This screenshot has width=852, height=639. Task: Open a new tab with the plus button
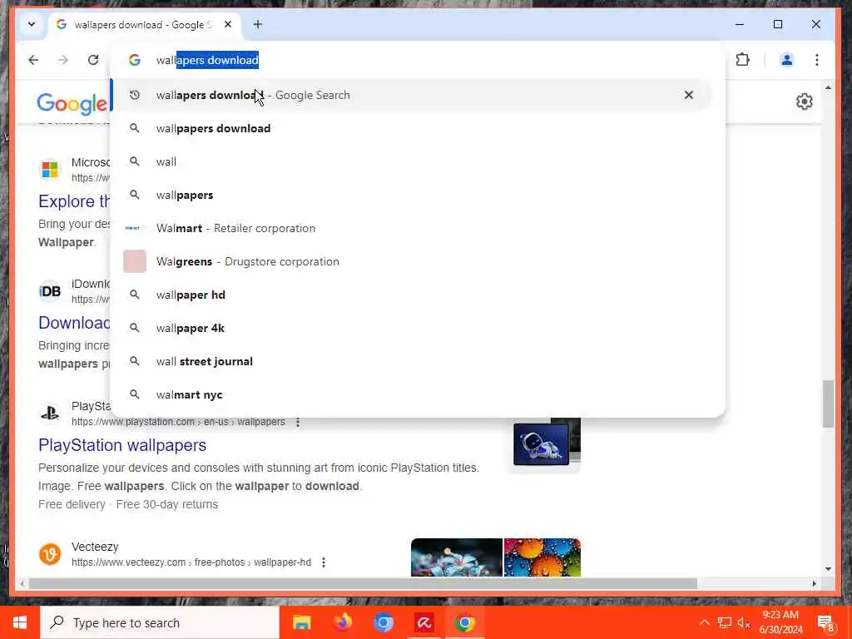(x=258, y=24)
